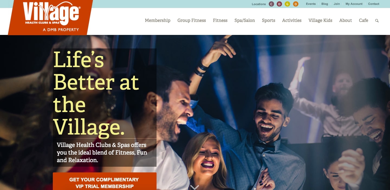Open the Group Fitness menu
Image resolution: width=390 pixels, height=190 pixels.
(191, 20)
